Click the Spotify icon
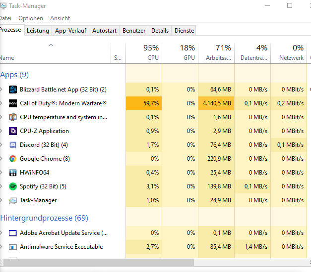Image resolution: width=311 pixels, height=272 pixels. 13,186
